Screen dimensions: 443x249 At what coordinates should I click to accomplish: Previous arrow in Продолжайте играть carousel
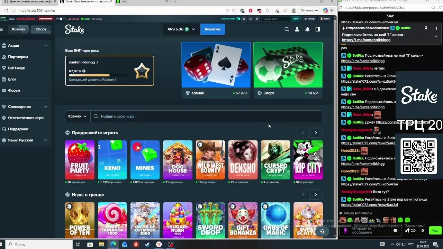pyautogui.click(x=303, y=133)
